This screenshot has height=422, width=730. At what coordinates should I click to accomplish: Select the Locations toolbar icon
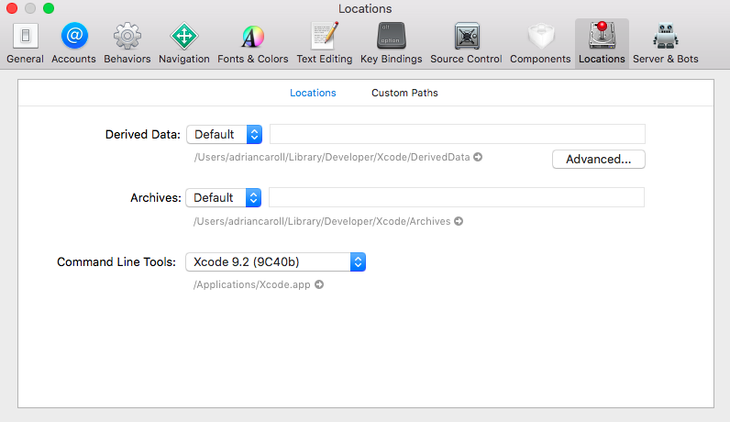click(x=602, y=43)
